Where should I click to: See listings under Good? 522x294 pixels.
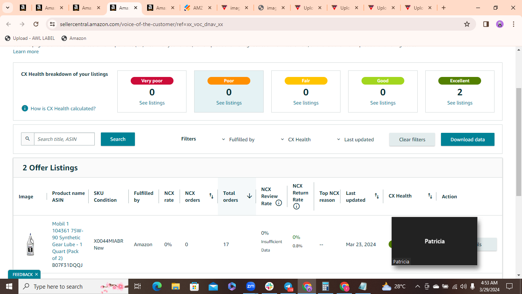pyautogui.click(x=383, y=103)
